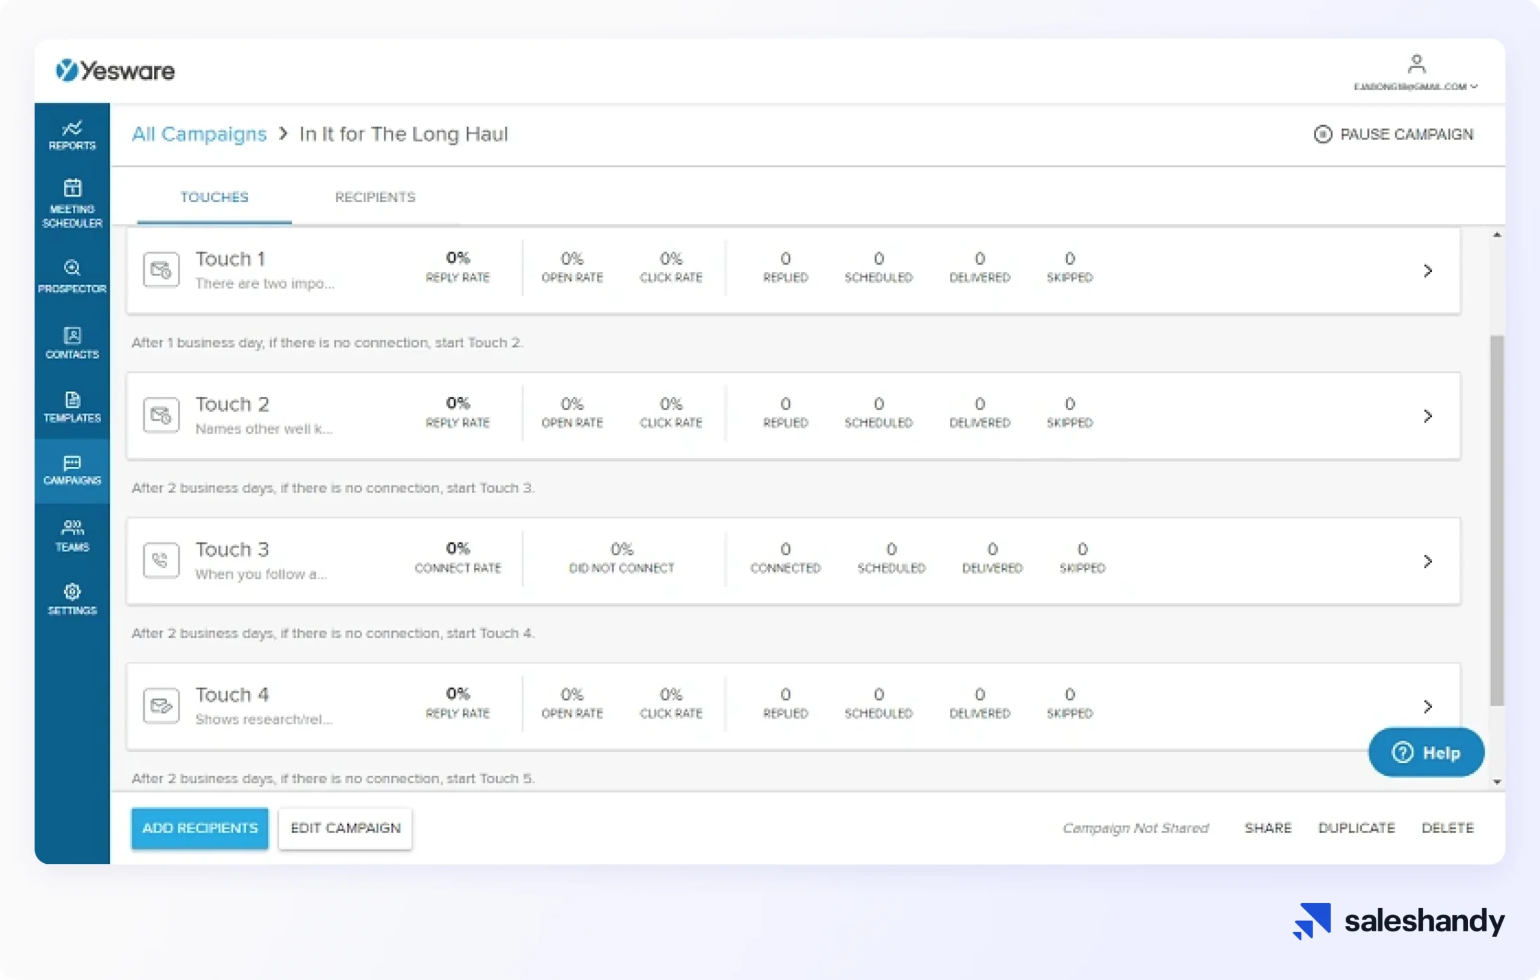Select the Touches tab

[214, 197]
